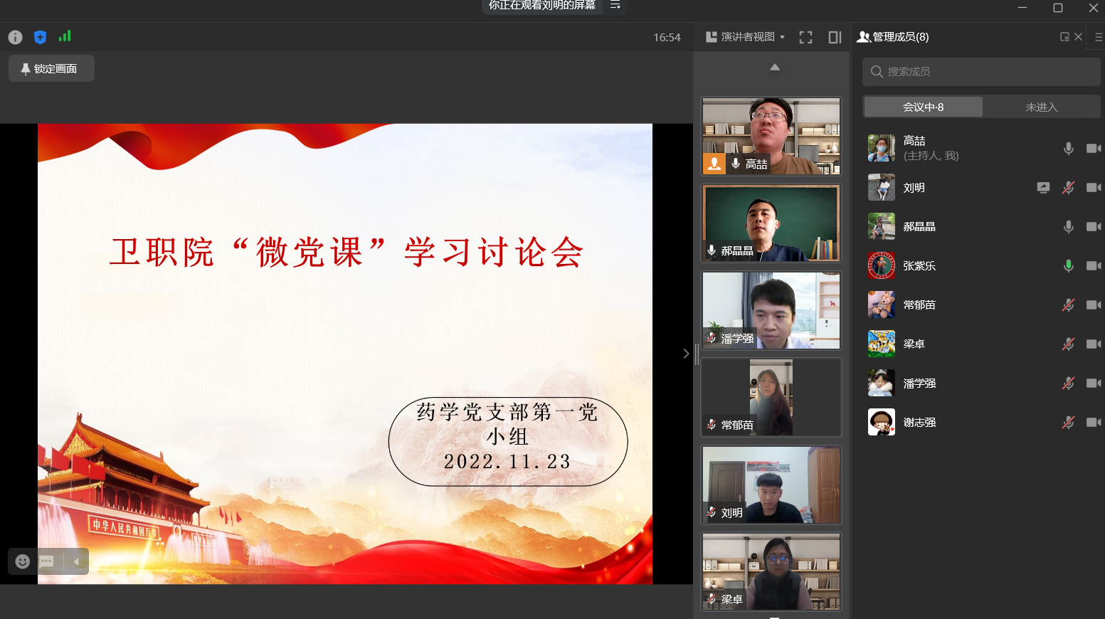Open the 演讲者视图 view dropdown
Screen dimensions: 1105x619
[x=744, y=37]
